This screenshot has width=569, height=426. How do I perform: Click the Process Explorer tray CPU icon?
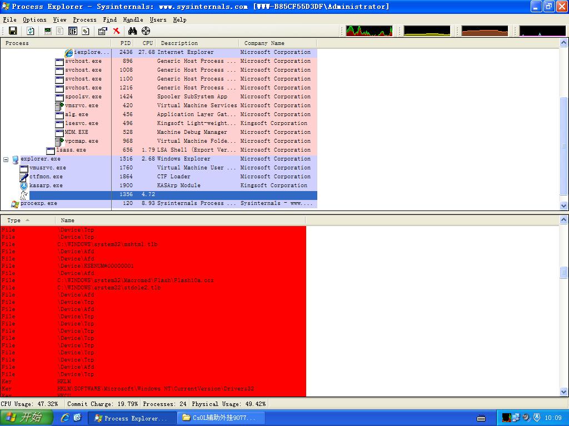(506, 418)
